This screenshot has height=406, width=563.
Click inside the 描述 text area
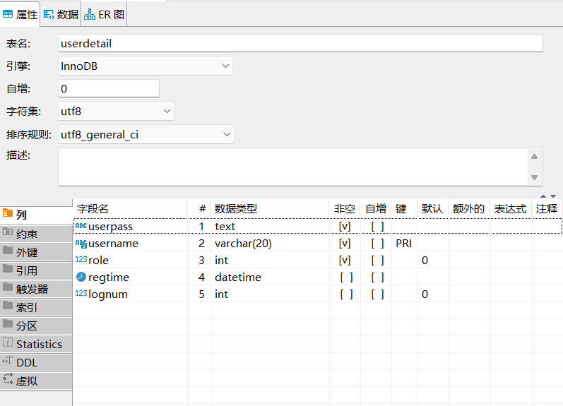coord(293,167)
